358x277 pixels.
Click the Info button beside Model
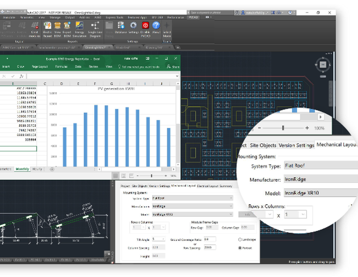point(247,214)
